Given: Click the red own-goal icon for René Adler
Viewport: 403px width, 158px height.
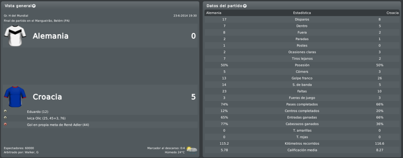Looking at the screenshot, I should pyautogui.click(x=6, y=125).
